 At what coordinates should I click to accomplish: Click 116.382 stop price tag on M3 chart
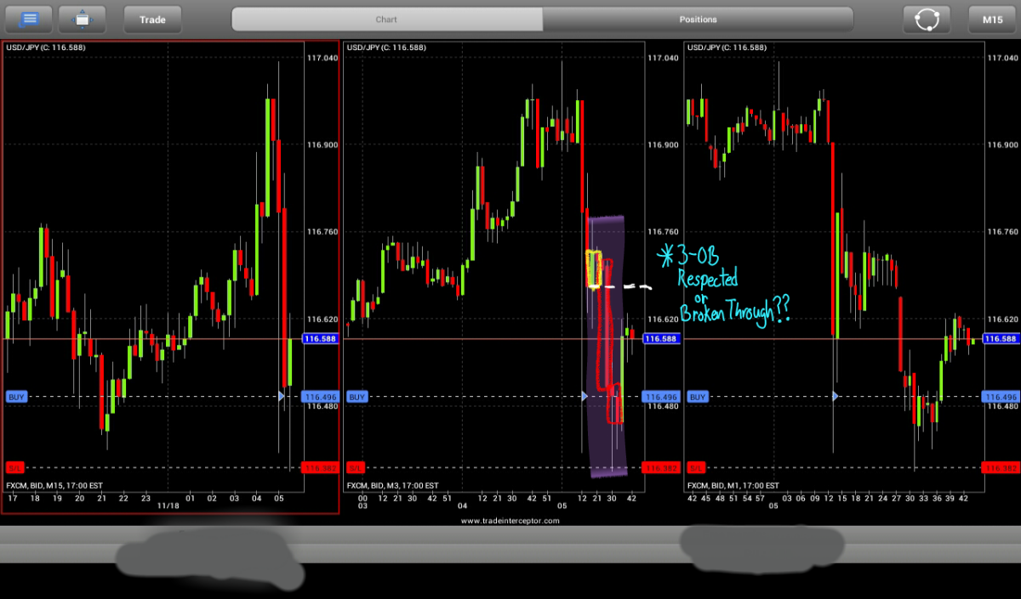[661, 467]
